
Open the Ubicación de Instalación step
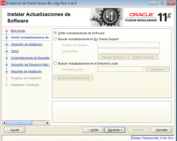pyautogui.click(x=27, y=44)
